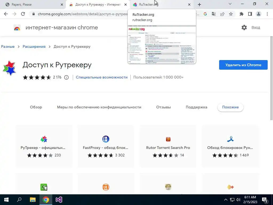Viewport: 273px width, 205px height.
Task: Click the lock icon in address bar
Action: coord(34,14)
